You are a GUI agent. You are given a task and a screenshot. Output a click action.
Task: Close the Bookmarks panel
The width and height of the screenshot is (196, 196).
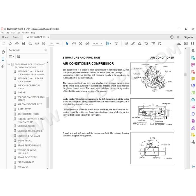pyautogui.click(x=45, y=50)
